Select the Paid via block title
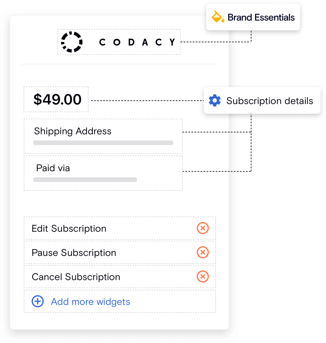 53,168
